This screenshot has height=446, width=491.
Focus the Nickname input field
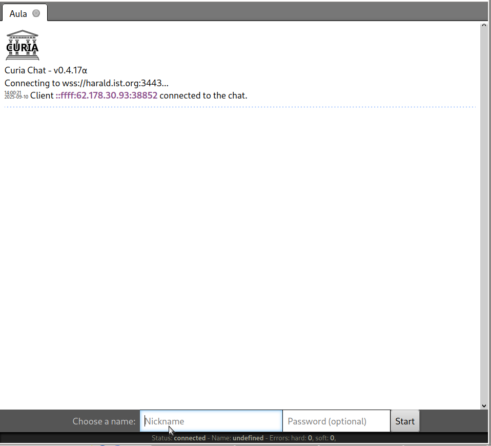click(x=211, y=421)
